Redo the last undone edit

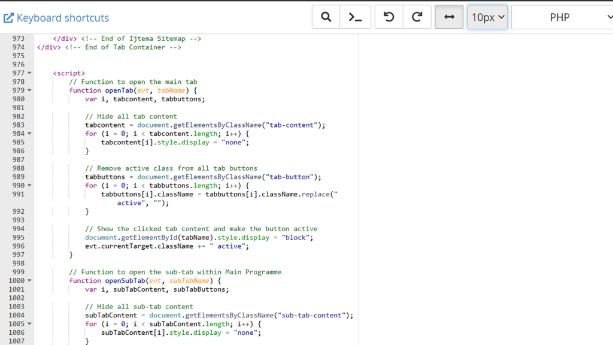tap(417, 17)
